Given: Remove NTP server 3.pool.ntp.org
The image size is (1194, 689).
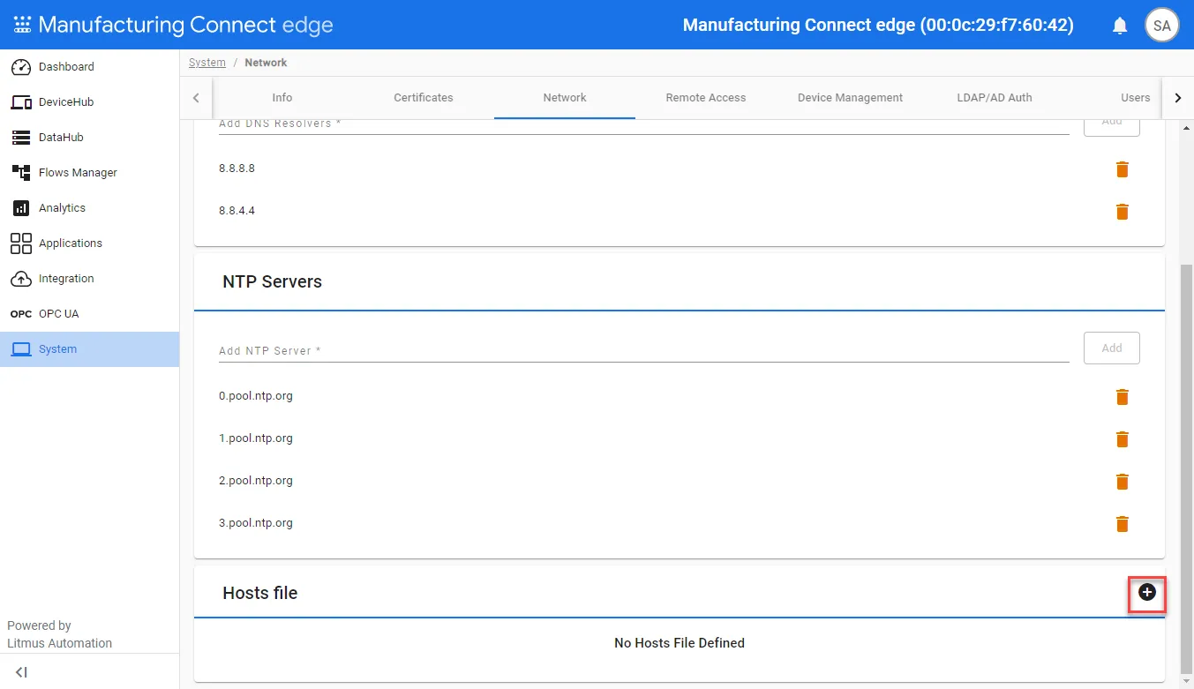Looking at the screenshot, I should coord(1123,524).
